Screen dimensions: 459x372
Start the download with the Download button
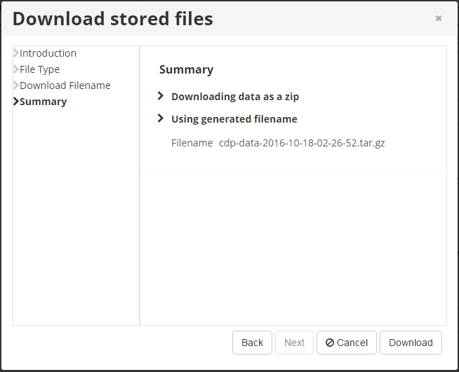click(x=411, y=343)
